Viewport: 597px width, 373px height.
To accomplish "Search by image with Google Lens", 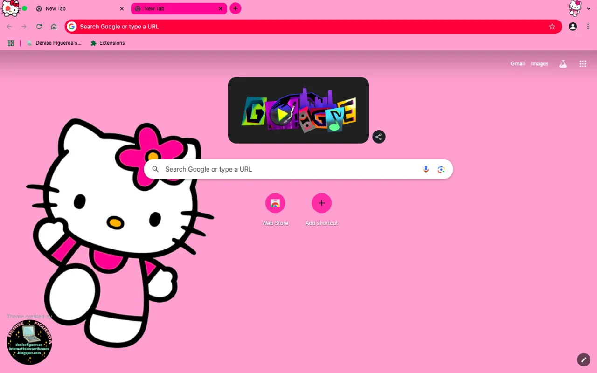I will tap(441, 169).
